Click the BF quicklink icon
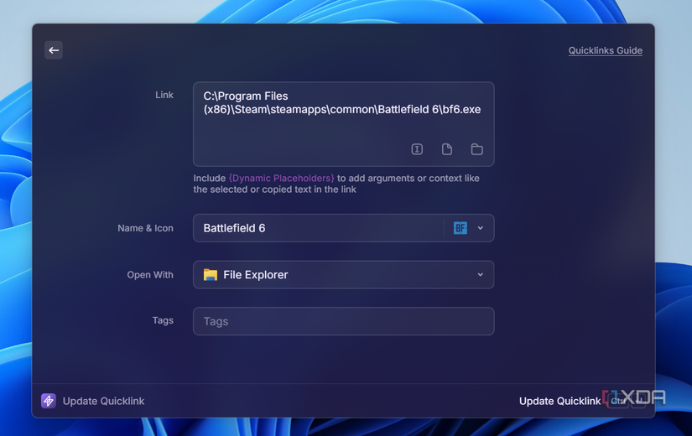The width and height of the screenshot is (692, 436). [x=460, y=228]
